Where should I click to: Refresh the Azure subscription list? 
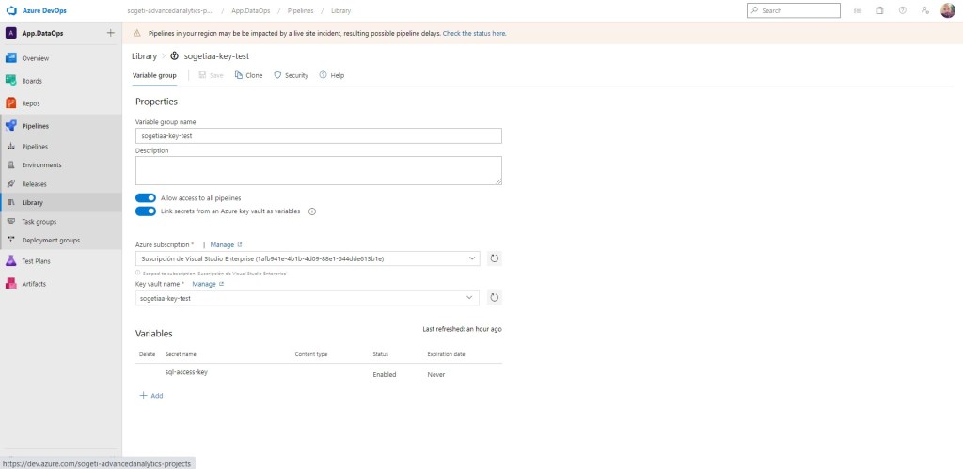(494, 258)
